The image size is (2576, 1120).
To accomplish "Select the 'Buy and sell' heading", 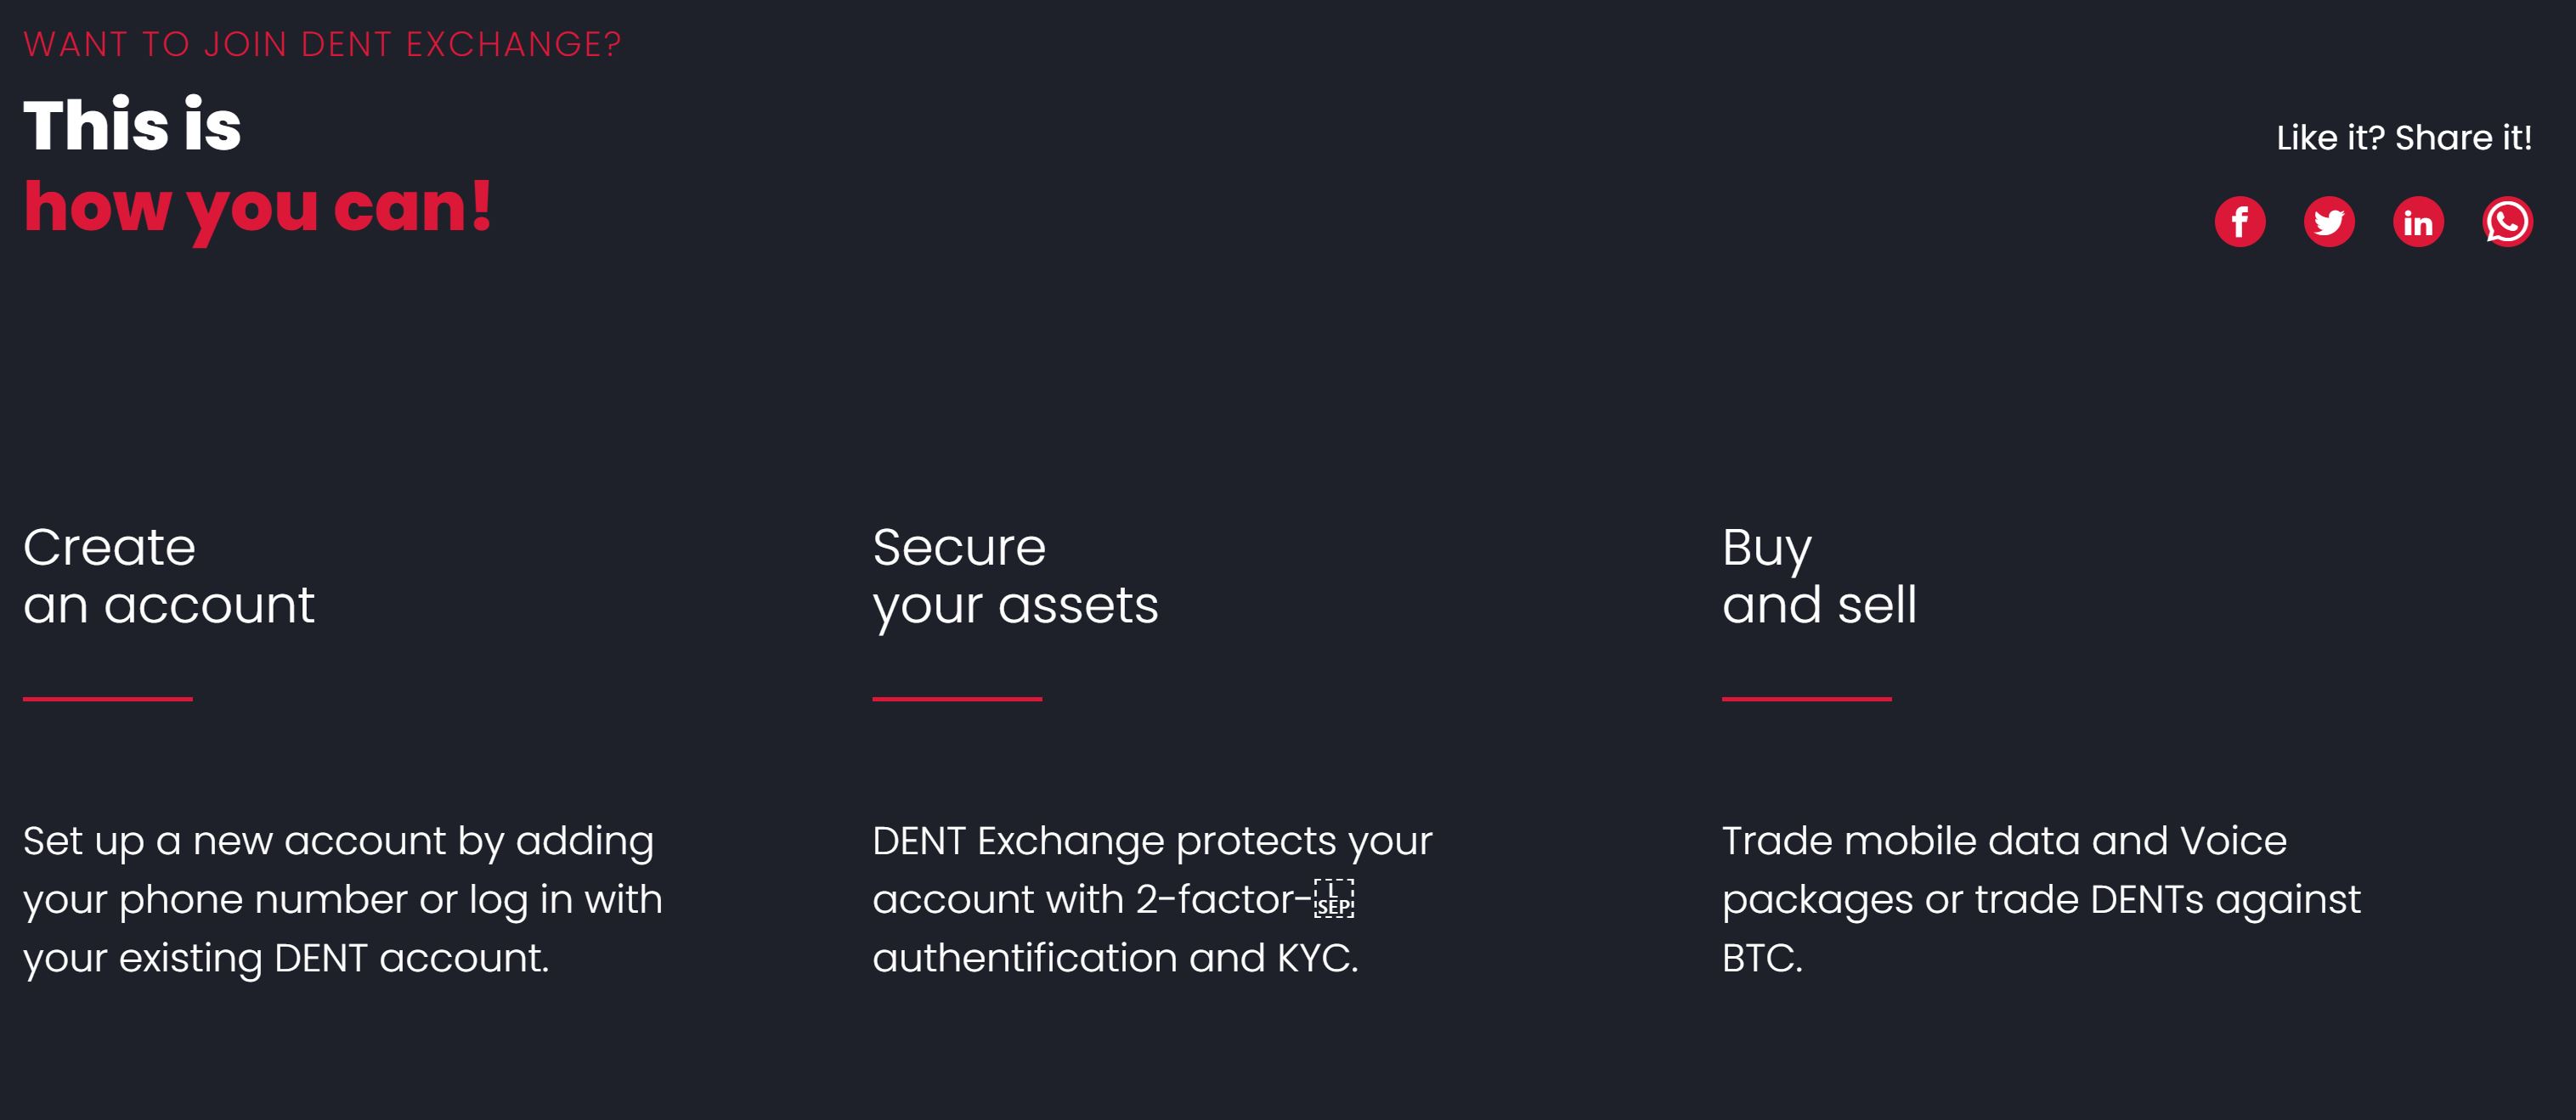I will click(1818, 576).
